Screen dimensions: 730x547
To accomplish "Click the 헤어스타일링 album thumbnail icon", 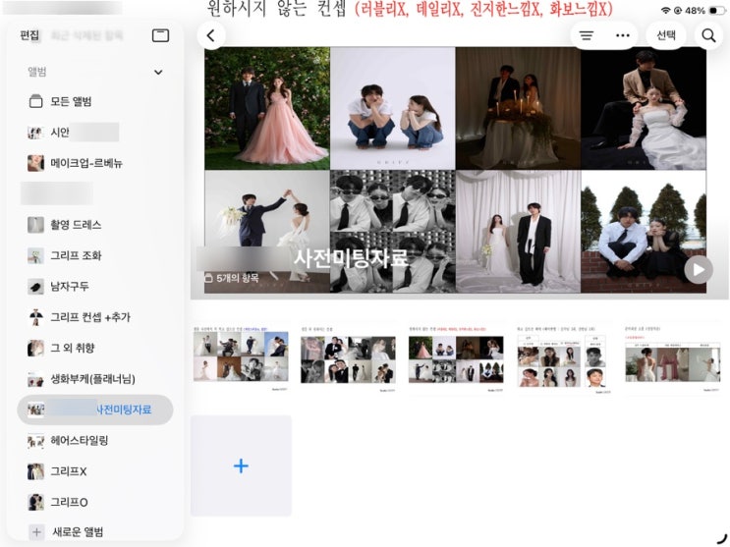I will click(x=35, y=440).
